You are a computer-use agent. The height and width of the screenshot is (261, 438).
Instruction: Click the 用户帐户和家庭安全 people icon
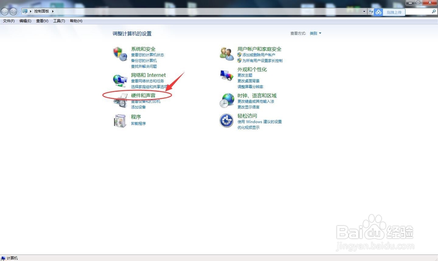tap(226, 53)
